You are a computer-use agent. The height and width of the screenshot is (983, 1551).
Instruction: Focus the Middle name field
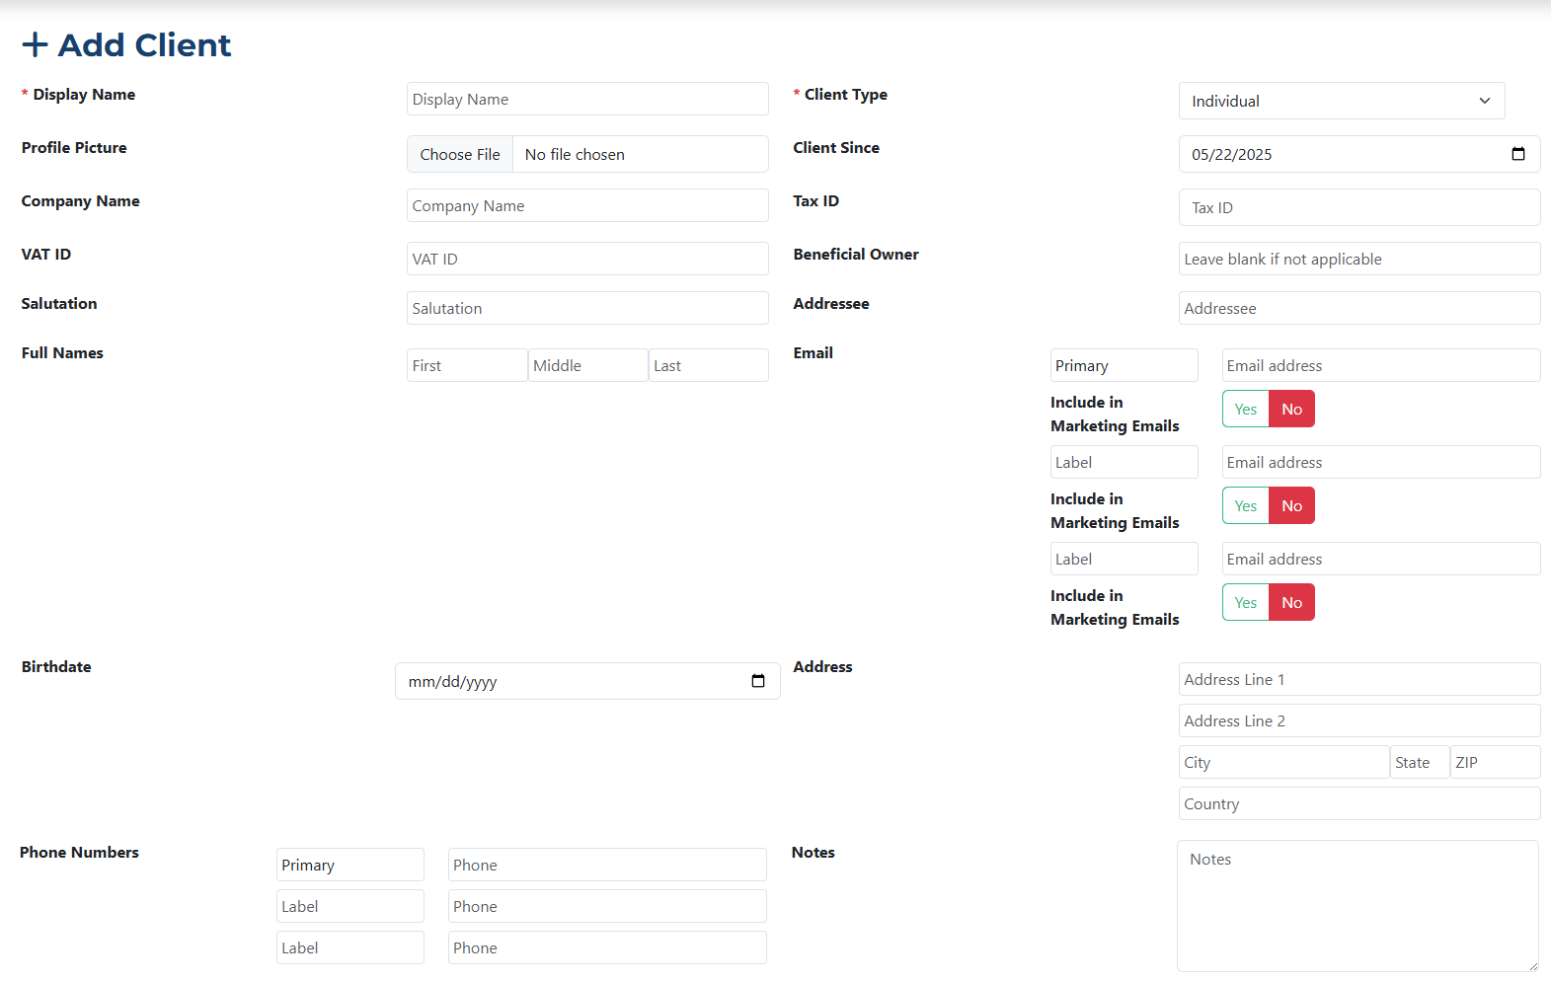(x=588, y=365)
